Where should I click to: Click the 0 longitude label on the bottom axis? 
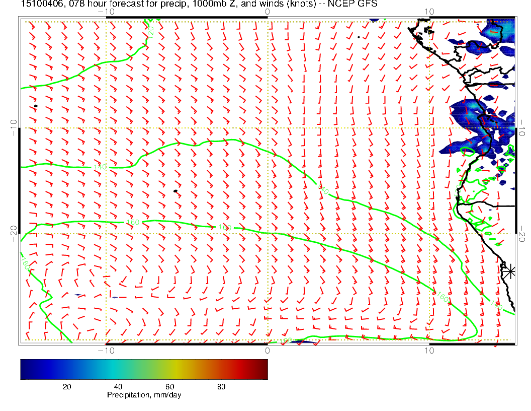pos(267,350)
